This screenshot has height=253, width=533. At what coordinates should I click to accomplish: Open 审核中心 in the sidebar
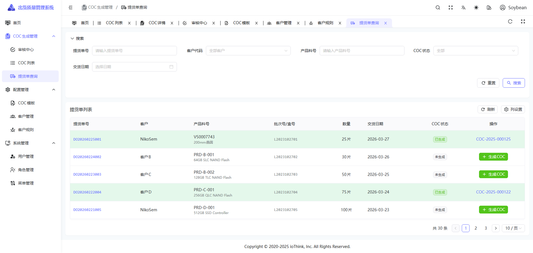[30, 49]
